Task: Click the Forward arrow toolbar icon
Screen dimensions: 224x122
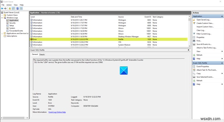Action: pos(5,9)
